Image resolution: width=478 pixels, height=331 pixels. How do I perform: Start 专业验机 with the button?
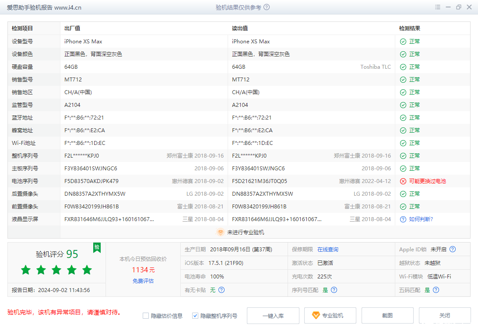[330, 315]
